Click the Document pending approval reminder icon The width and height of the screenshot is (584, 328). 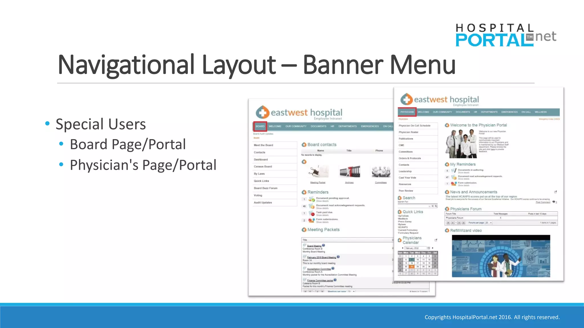point(312,199)
